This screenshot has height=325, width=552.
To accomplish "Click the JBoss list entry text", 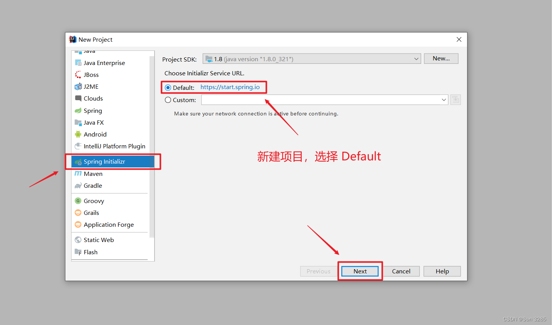I will tap(91, 75).
